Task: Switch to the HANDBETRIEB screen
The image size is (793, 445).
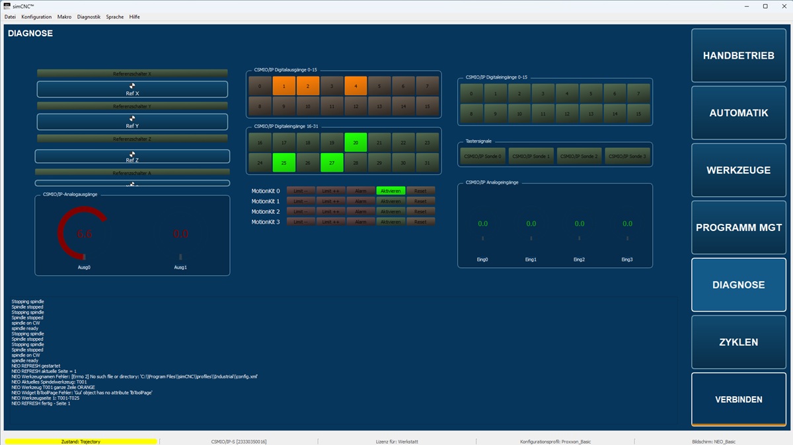Action: 738,55
